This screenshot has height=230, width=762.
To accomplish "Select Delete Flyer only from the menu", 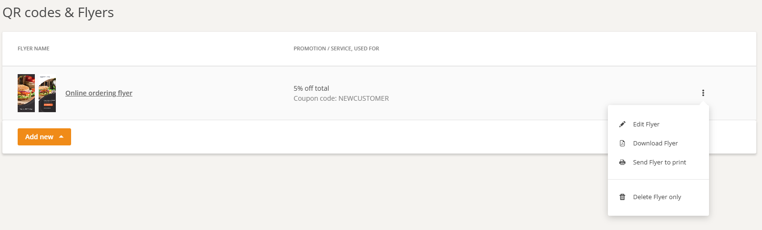I will pos(657,197).
